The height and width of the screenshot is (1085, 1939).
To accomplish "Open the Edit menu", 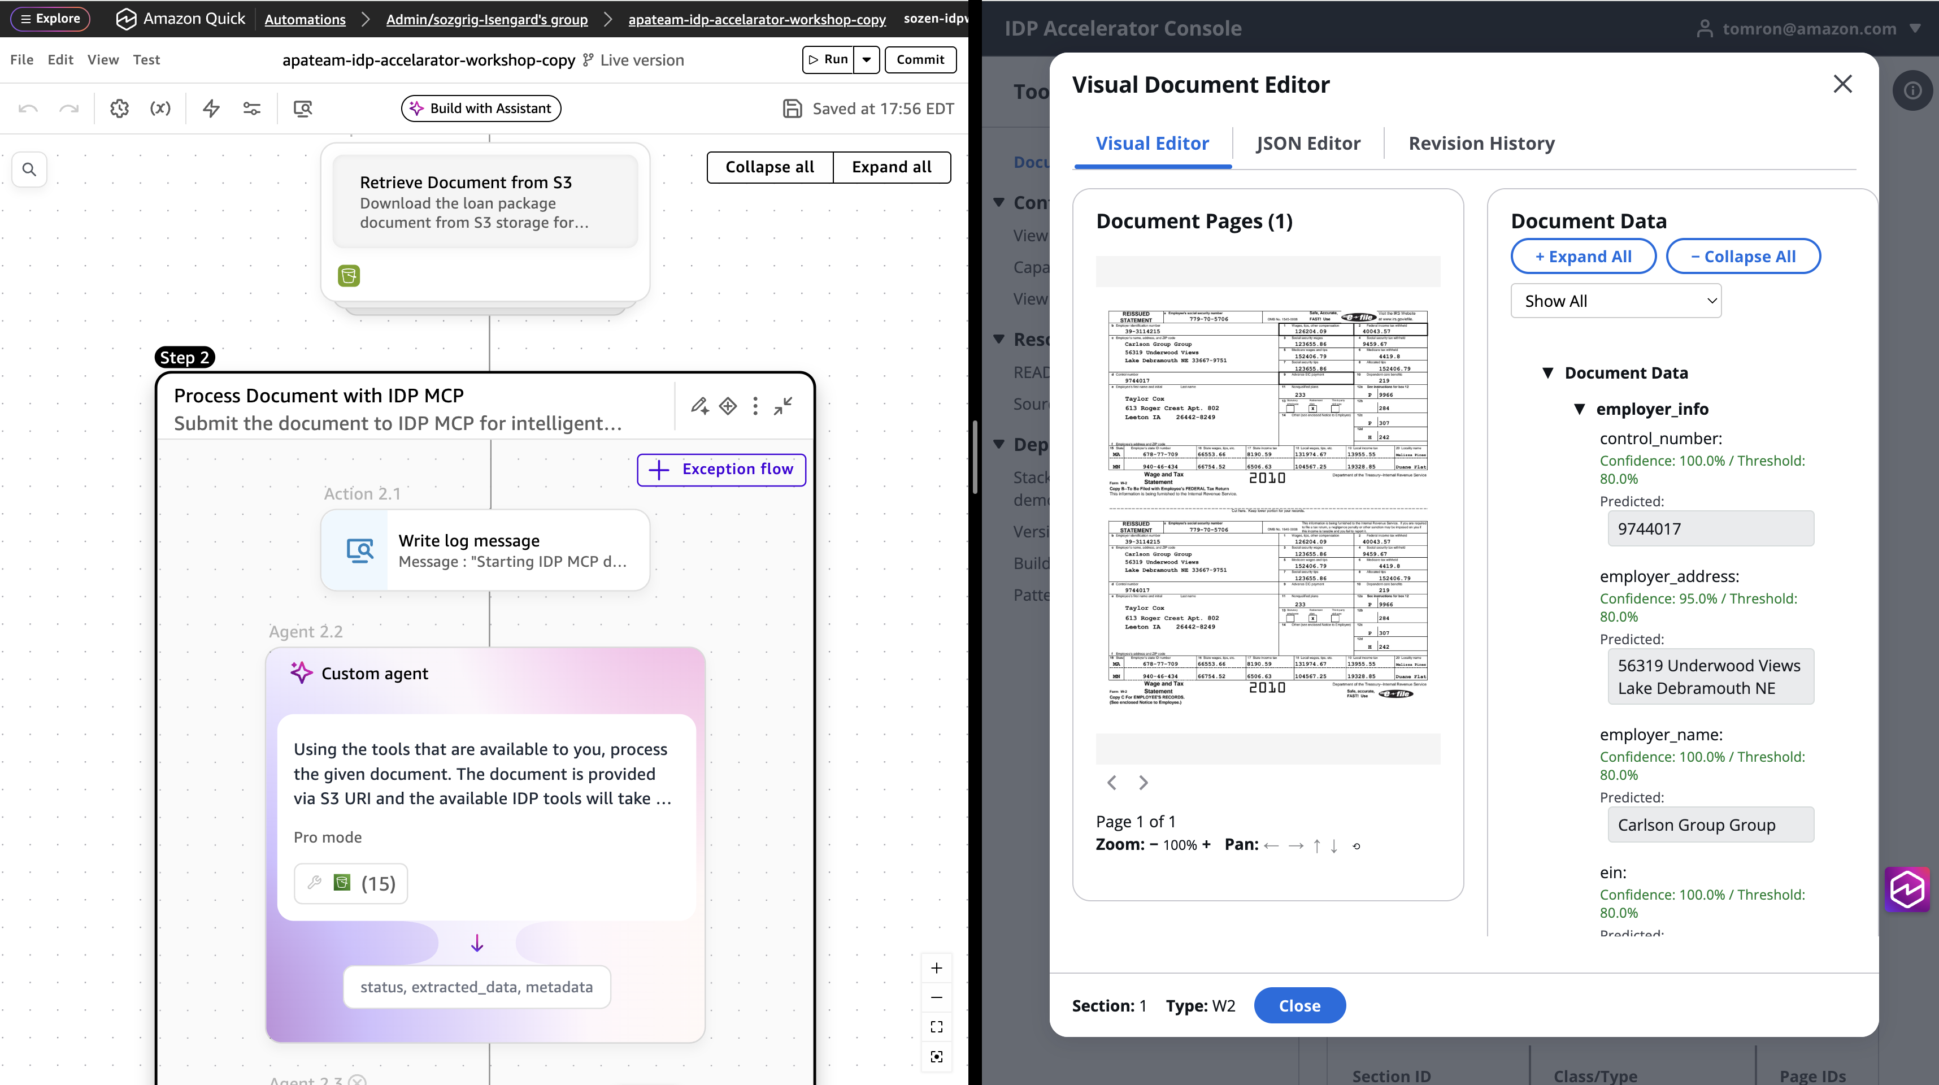I will tap(60, 59).
